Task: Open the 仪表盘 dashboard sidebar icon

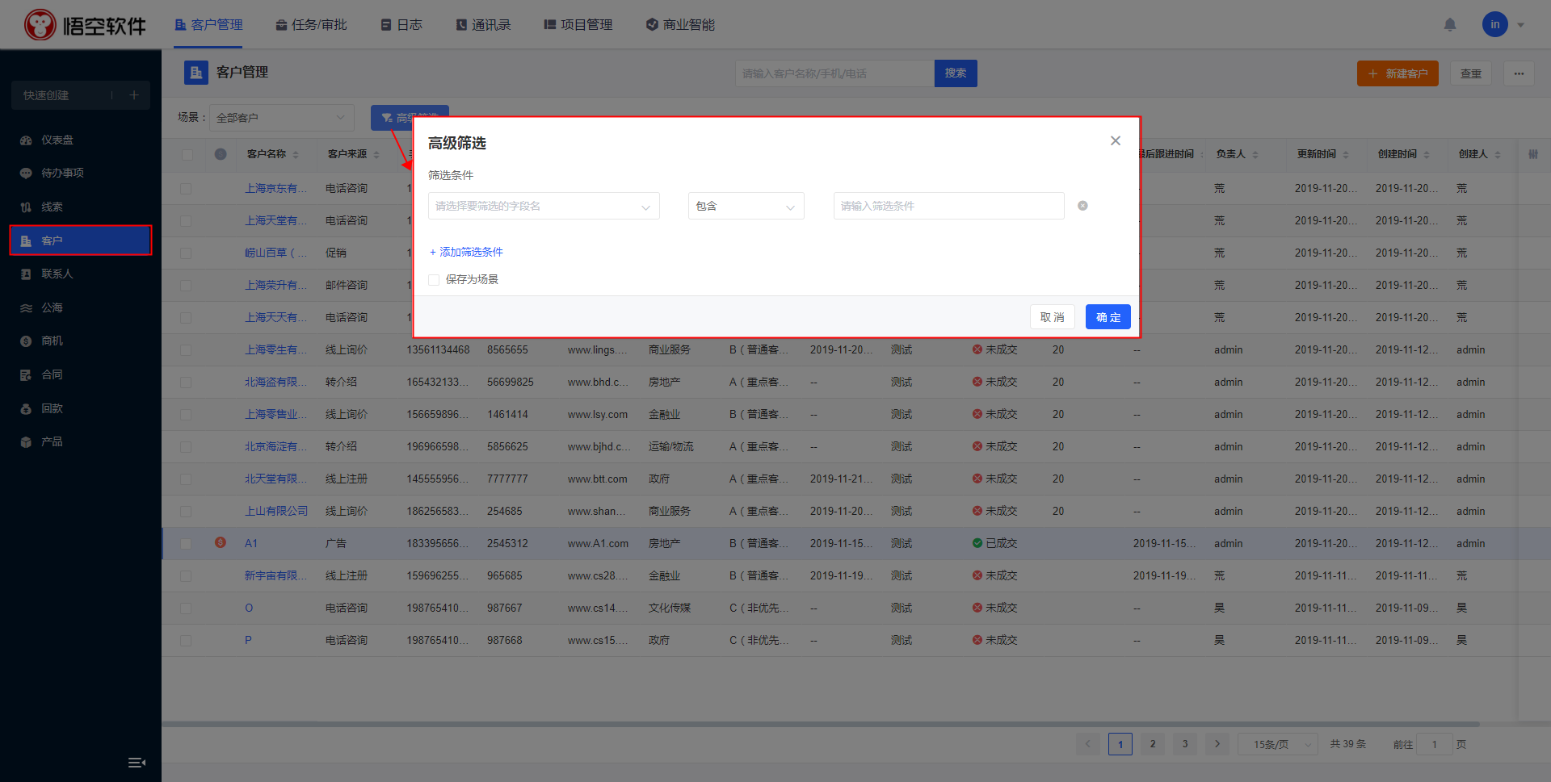Action: tap(26, 140)
